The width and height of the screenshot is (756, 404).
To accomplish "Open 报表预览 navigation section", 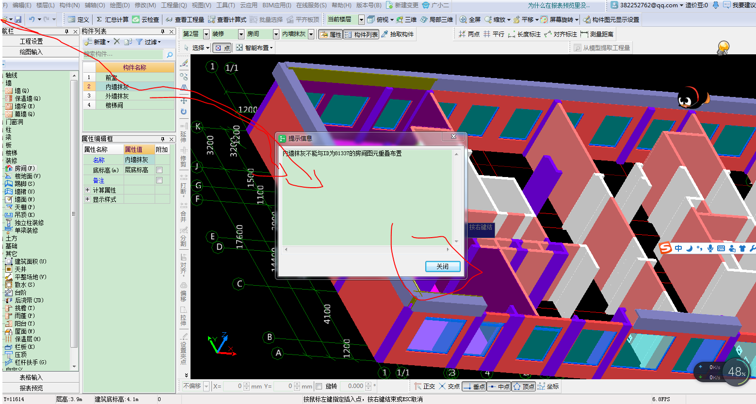I will (31, 388).
